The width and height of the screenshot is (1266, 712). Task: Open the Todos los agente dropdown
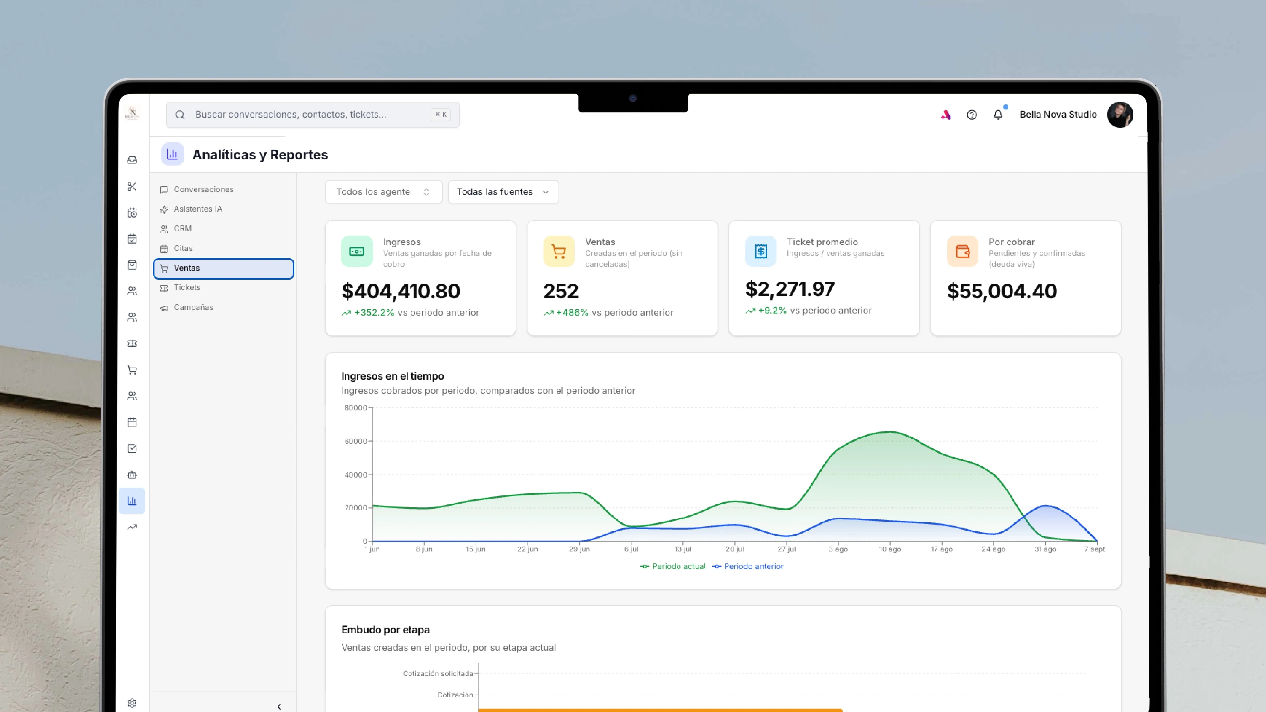click(383, 192)
